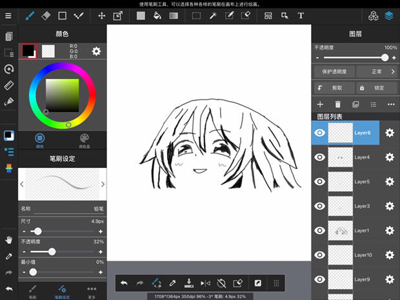Select the black foreground color swatch
Screen dimensions: 400x300
point(29,51)
